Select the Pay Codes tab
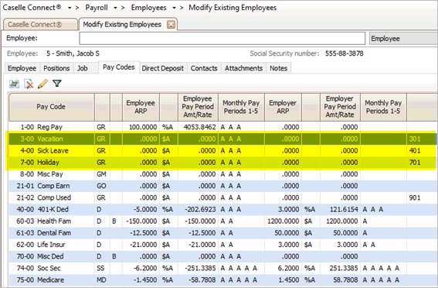The image size is (438, 288). (119, 67)
